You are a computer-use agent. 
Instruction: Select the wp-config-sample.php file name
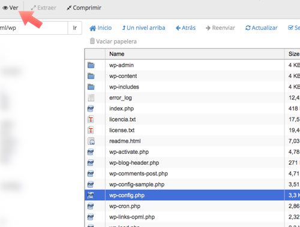point(137,184)
